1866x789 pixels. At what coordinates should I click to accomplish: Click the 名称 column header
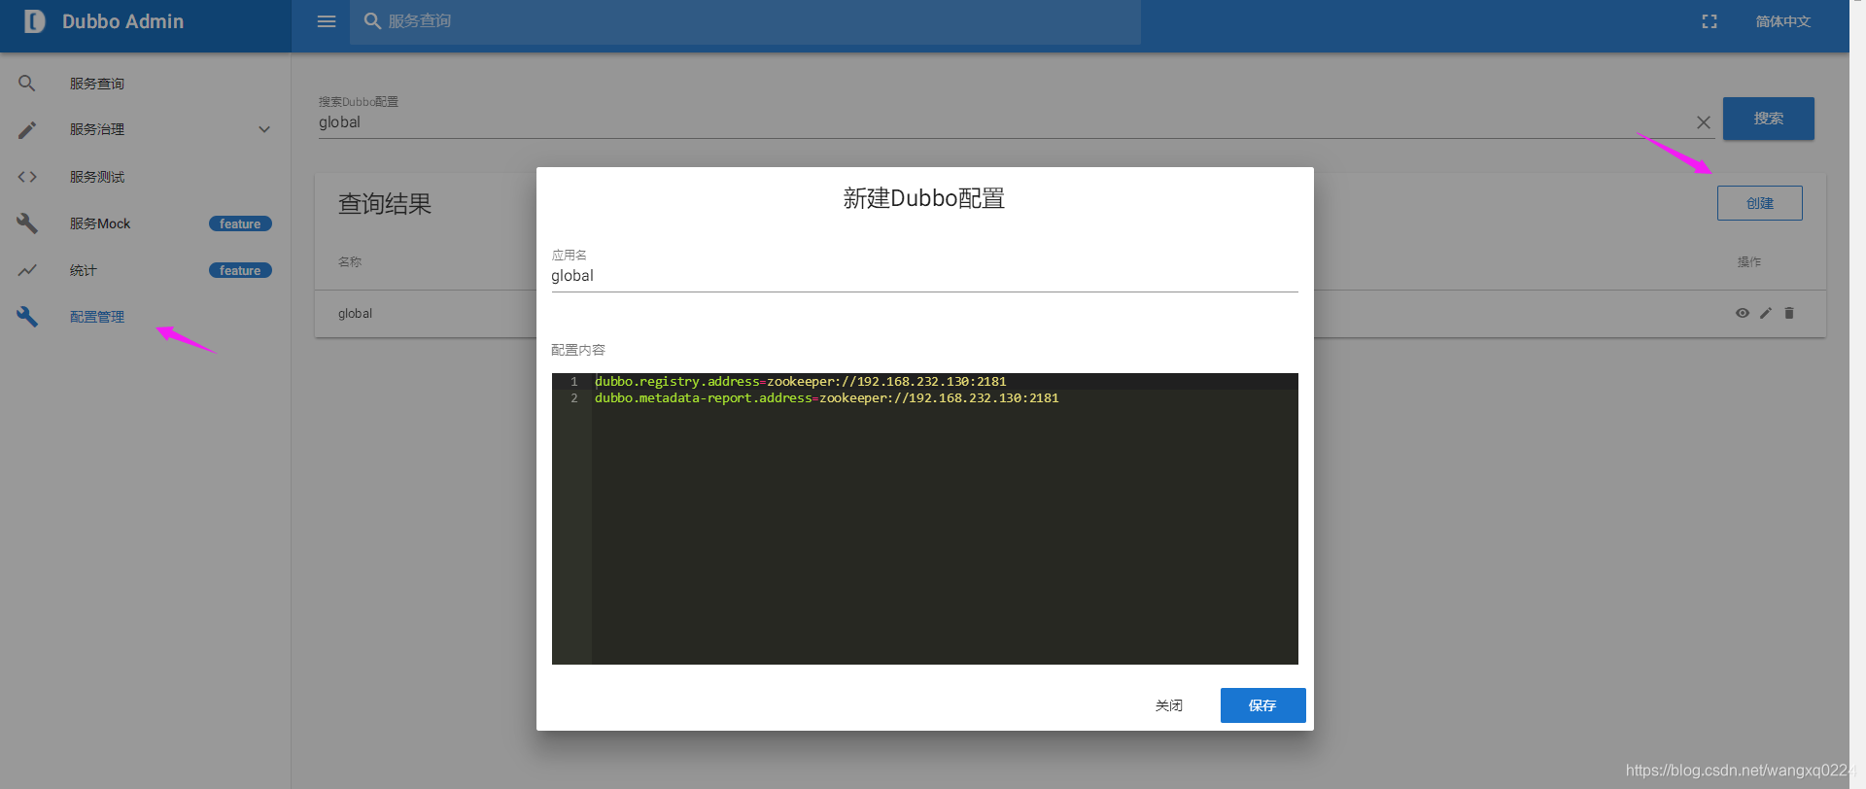click(350, 262)
